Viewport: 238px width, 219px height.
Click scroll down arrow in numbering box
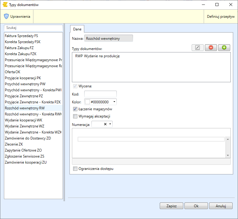[228, 155]
